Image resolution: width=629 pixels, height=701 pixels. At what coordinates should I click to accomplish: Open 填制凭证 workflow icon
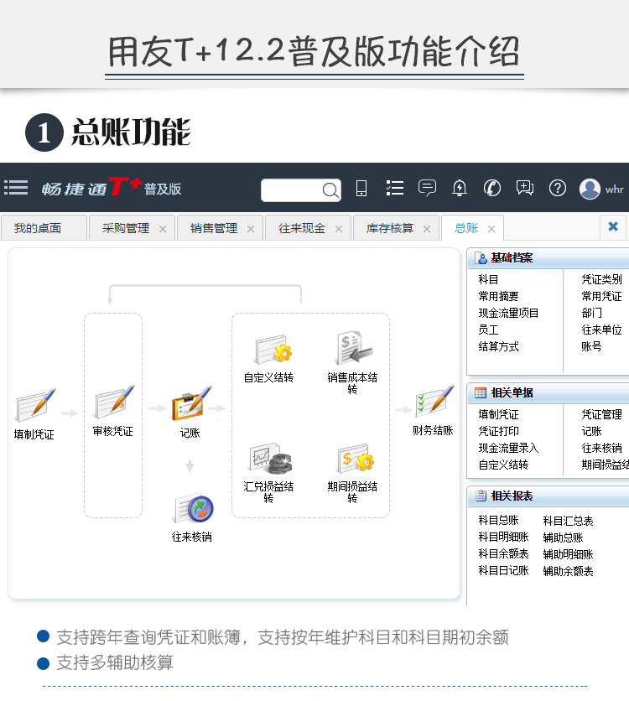[36, 405]
